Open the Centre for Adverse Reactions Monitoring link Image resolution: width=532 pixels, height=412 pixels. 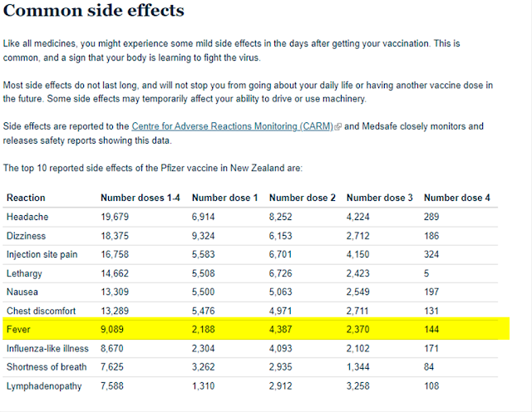click(233, 126)
